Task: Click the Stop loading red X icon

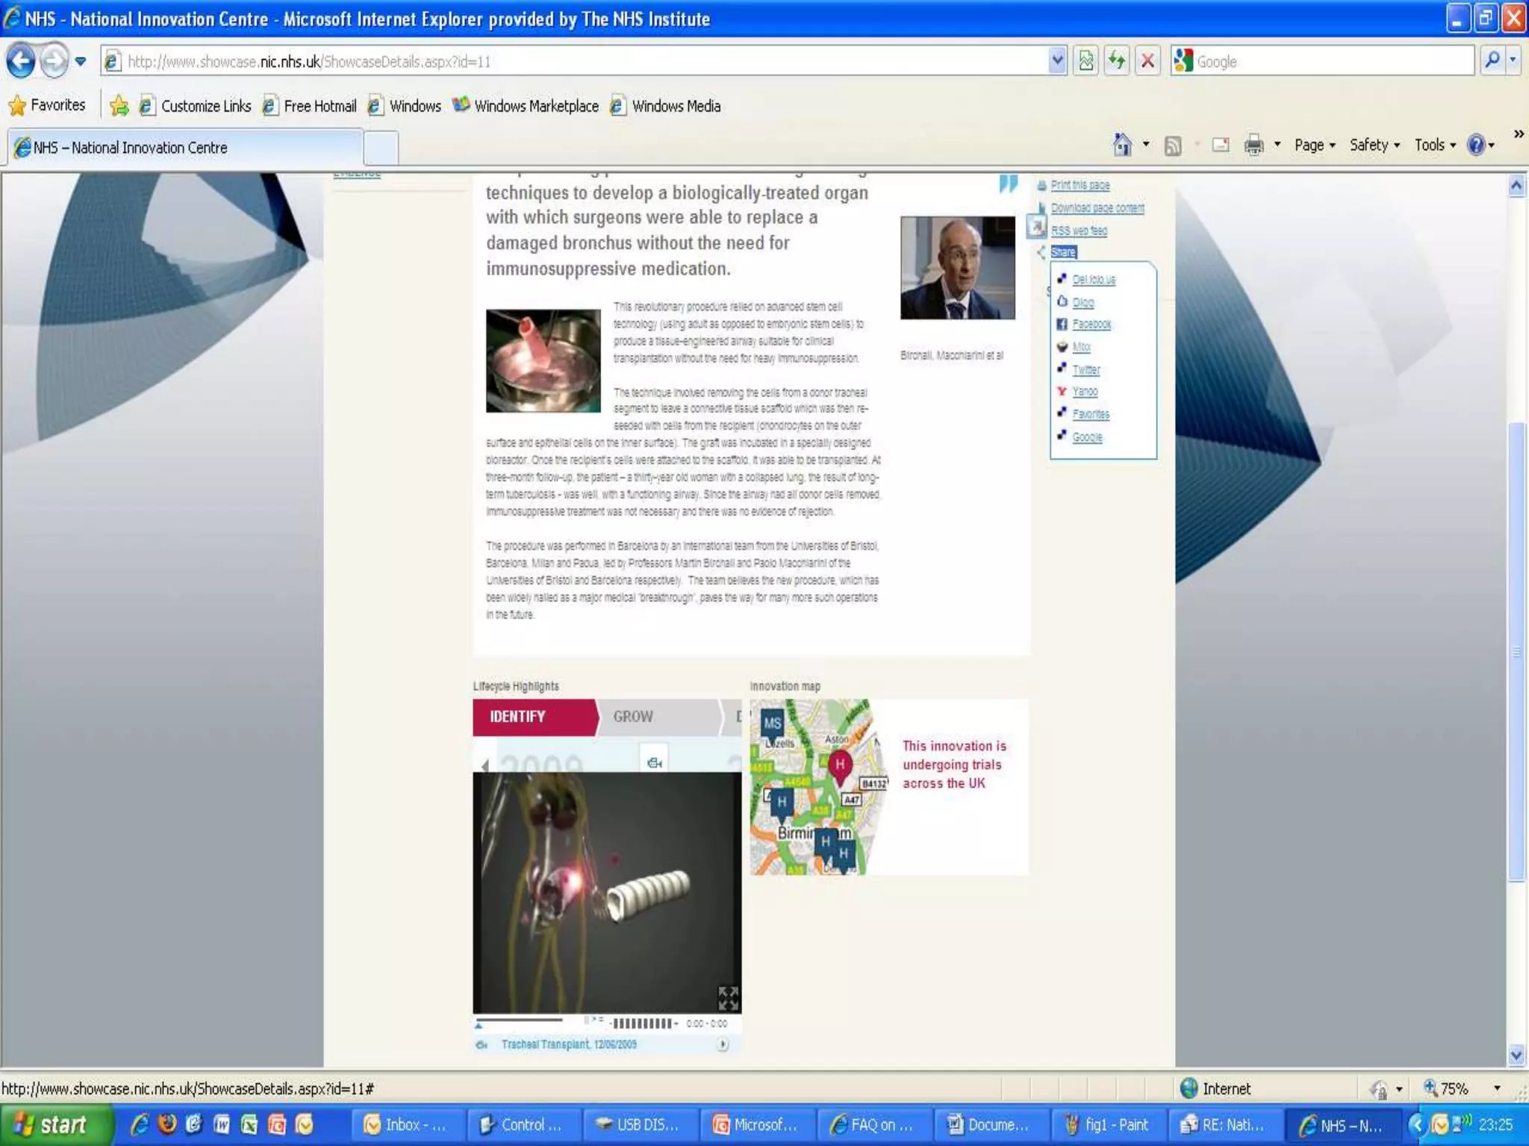Action: pos(1148,60)
